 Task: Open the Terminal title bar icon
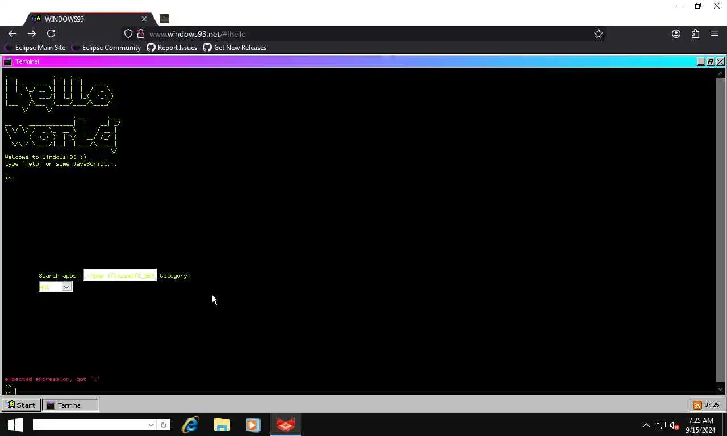coord(8,61)
